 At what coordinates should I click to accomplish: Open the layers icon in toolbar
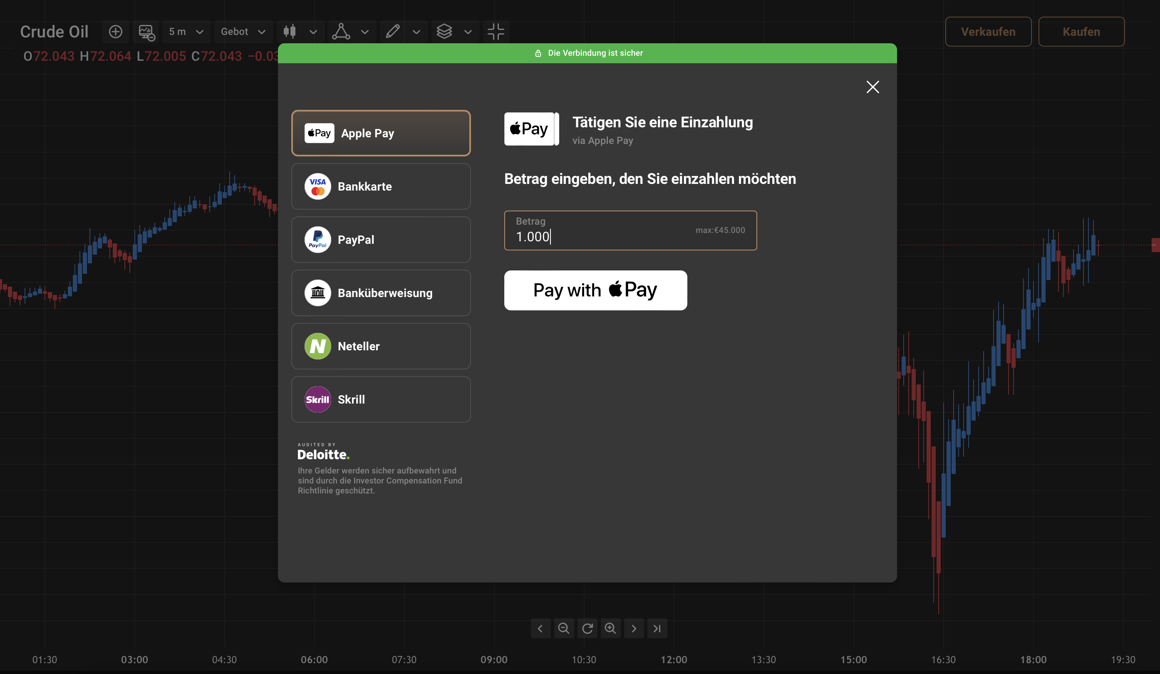click(444, 32)
